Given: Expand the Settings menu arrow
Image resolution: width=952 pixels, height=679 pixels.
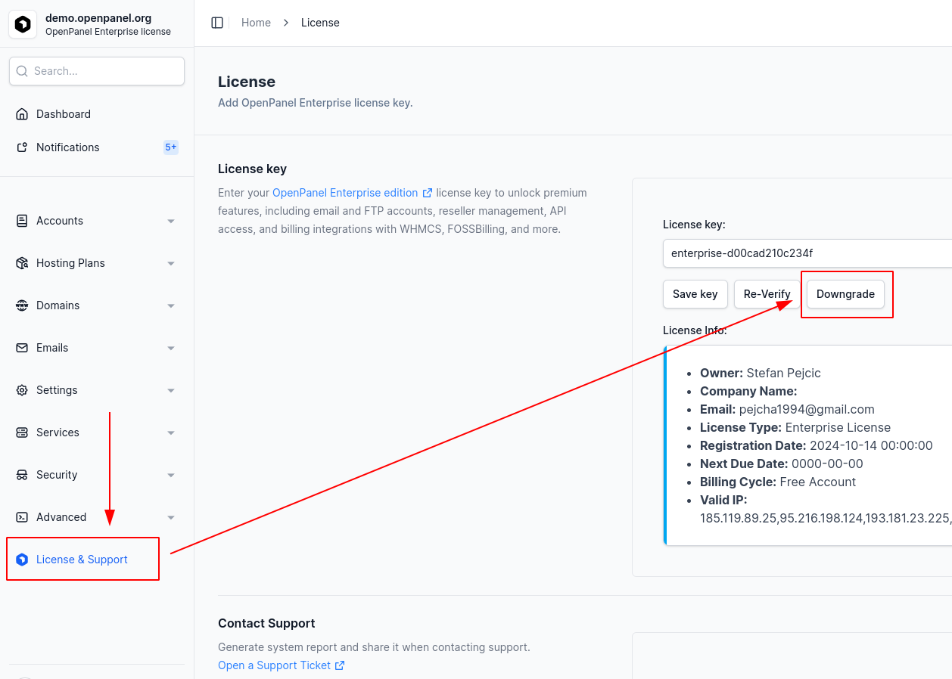Looking at the screenshot, I should point(171,390).
